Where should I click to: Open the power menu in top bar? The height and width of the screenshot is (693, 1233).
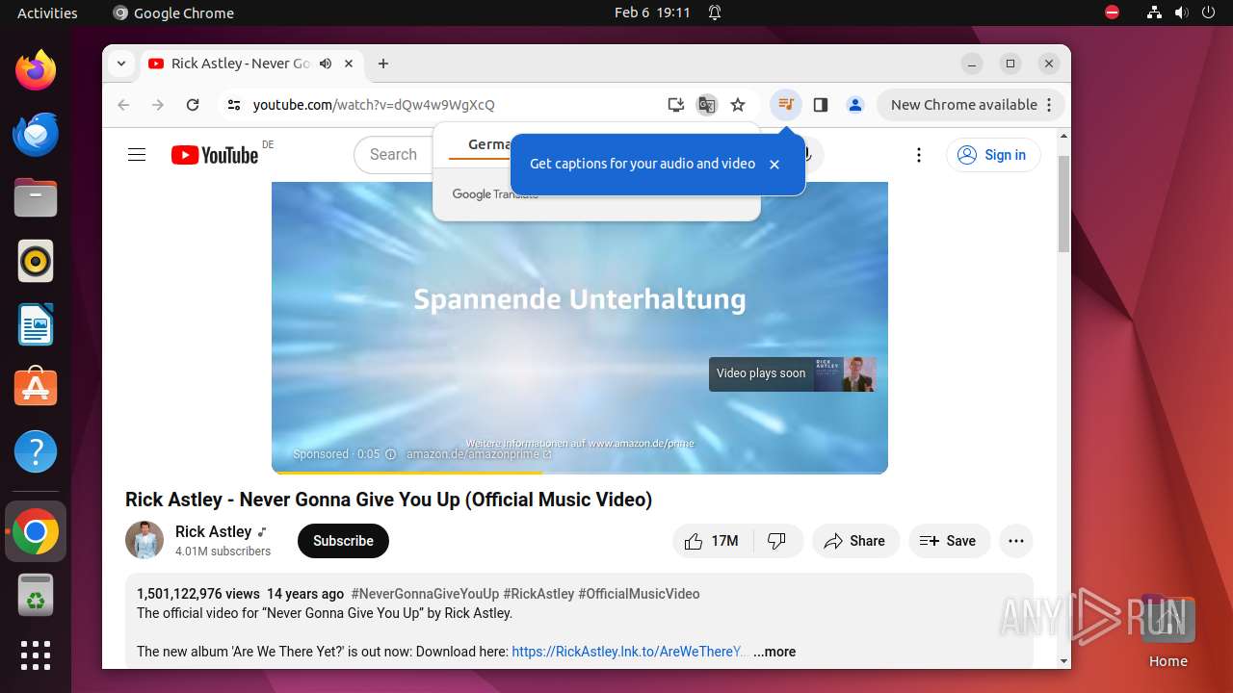(1208, 13)
